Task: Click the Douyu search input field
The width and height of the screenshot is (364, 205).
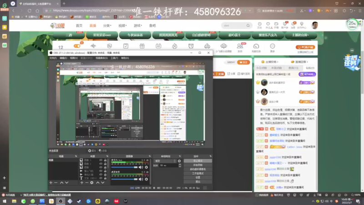Action: 233,26
